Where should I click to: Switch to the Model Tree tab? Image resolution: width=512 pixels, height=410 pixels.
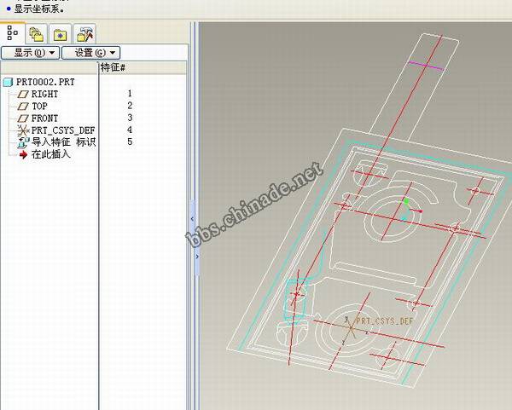[x=13, y=33]
